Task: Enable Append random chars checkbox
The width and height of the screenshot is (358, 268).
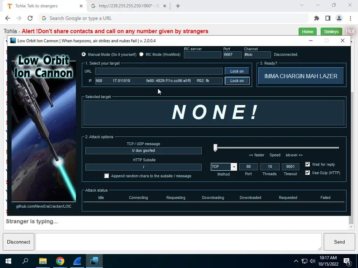Action: tap(106, 176)
